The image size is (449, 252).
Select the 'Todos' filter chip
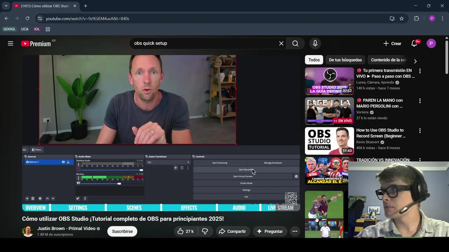(314, 60)
